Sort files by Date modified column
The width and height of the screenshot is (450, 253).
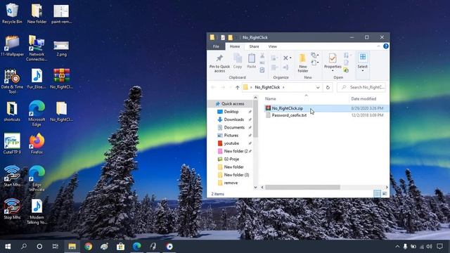pyautogui.click(x=364, y=98)
